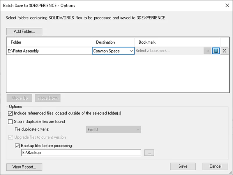Toggle Upgrade files to current version

point(11,137)
